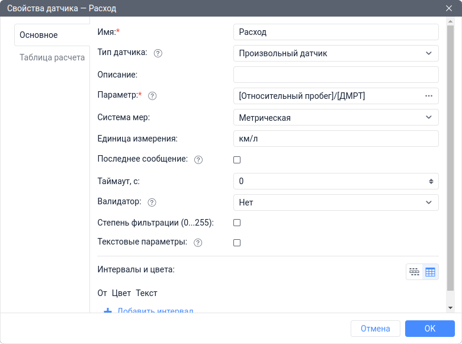This screenshot has width=462, height=344.
Task: Click the Отмена button
Action: tap(376, 329)
